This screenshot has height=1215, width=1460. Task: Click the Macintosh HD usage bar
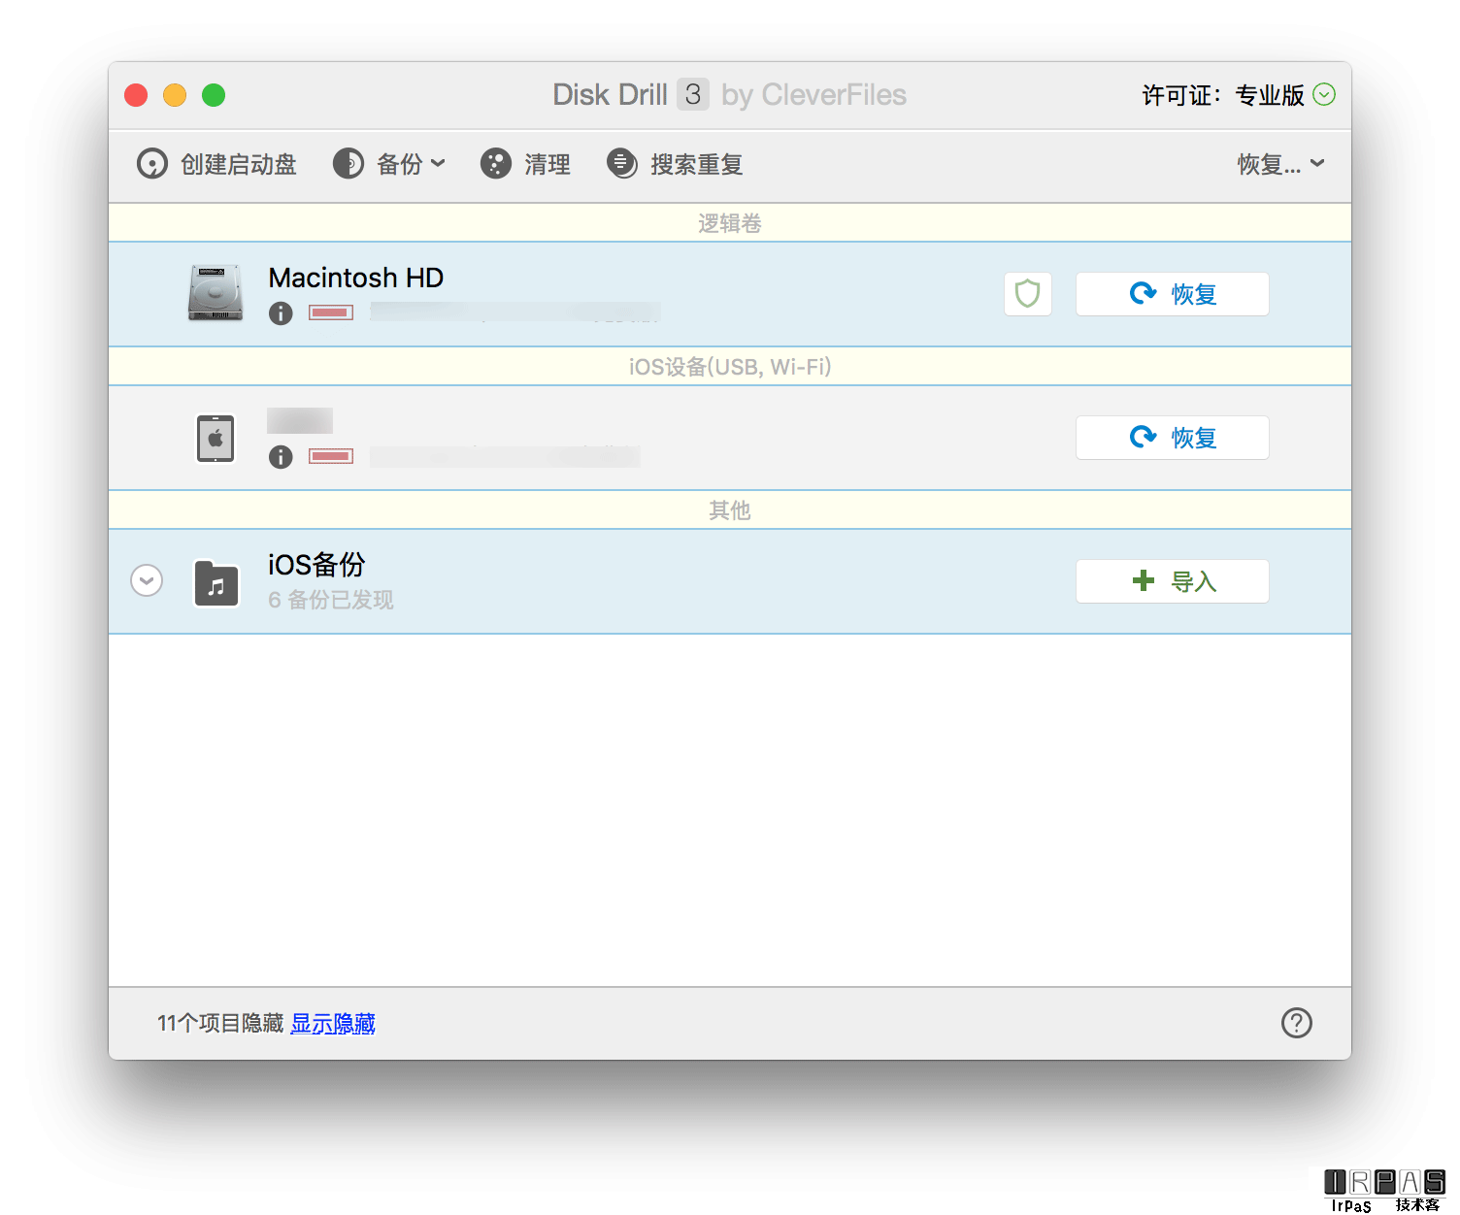(x=331, y=312)
